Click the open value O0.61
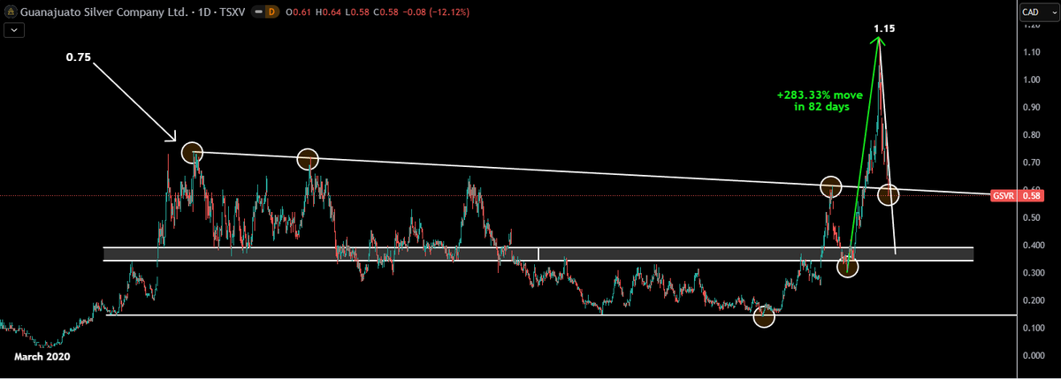 tap(300, 11)
